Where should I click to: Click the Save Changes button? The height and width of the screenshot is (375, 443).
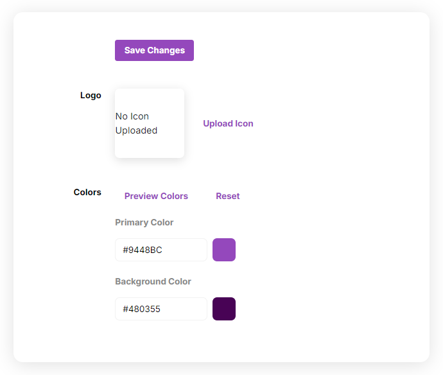(154, 51)
